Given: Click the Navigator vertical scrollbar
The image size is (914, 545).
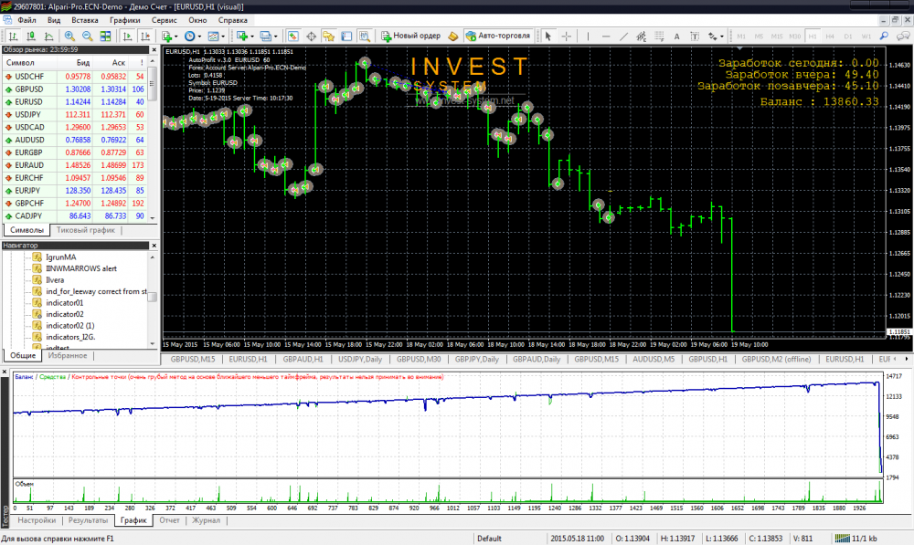Looking at the screenshot, I should (153, 300).
